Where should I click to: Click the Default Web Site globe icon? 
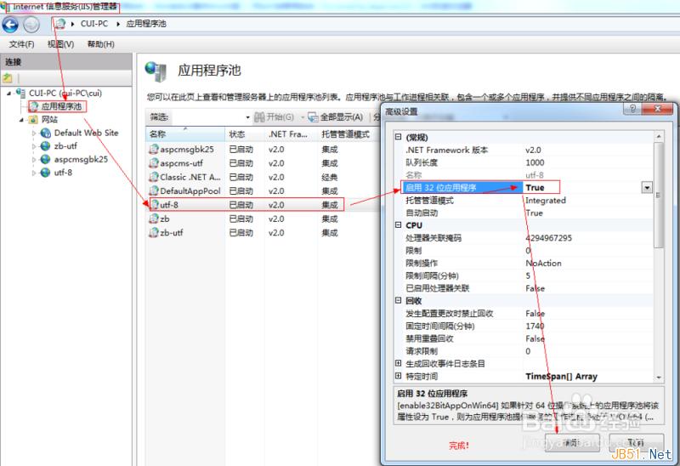(45, 134)
